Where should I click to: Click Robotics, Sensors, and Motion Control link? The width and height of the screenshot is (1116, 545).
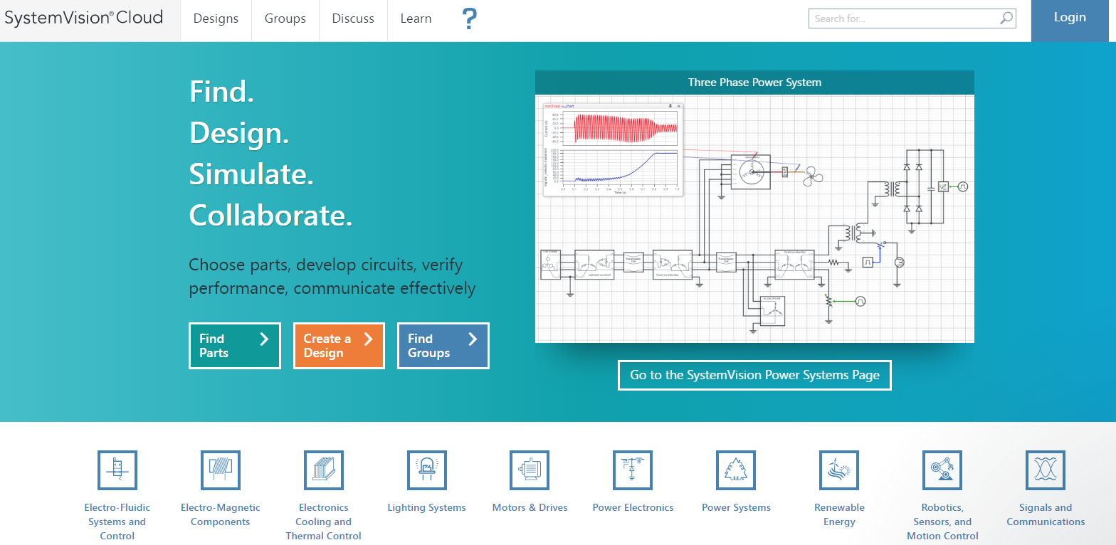(942, 522)
